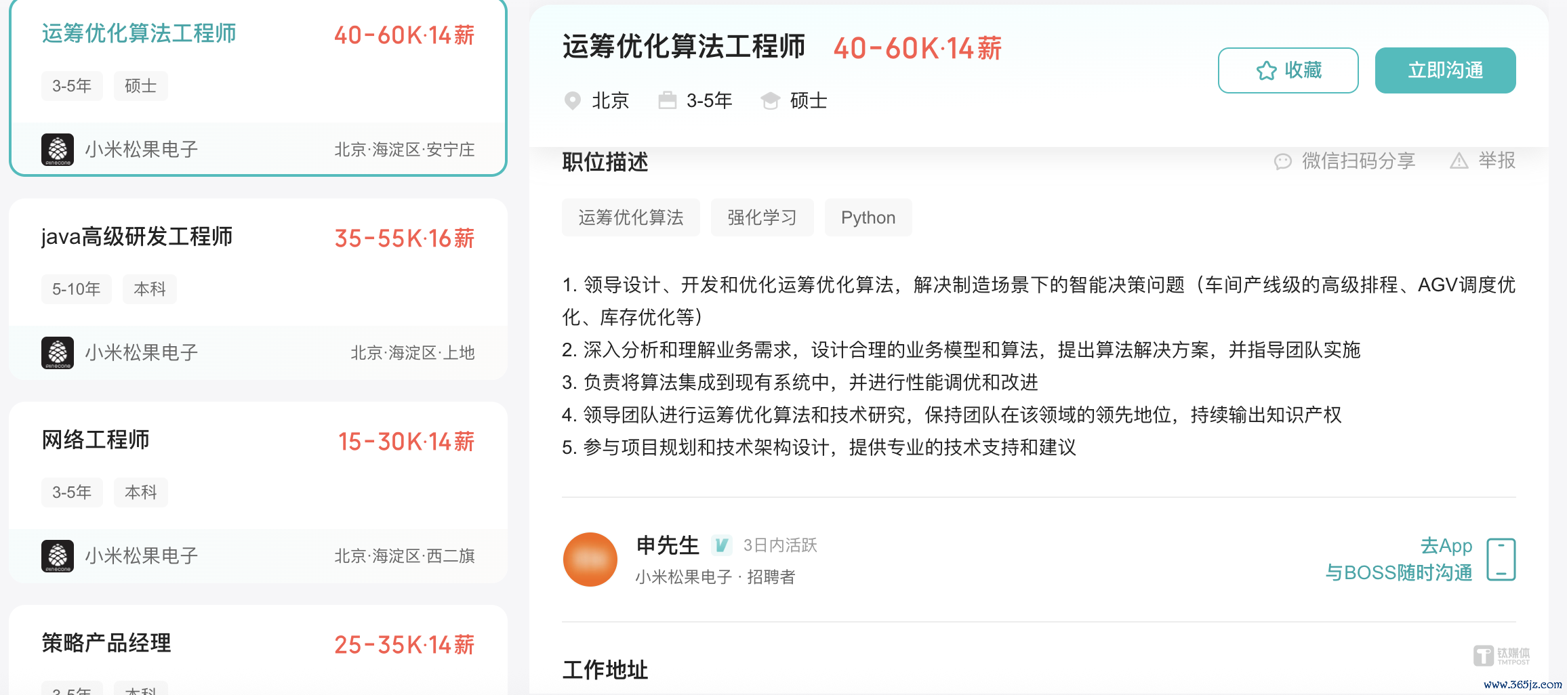The image size is (1567, 695).
Task: Select the 强化学习 skill tag
Action: pyautogui.click(x=762, y=217)
